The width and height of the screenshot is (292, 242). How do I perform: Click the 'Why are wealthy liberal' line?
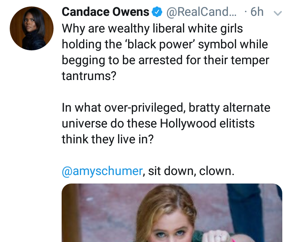point(152,28)
